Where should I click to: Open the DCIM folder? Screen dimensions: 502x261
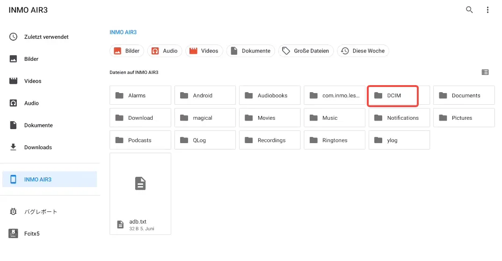click(x=393, y=95)
